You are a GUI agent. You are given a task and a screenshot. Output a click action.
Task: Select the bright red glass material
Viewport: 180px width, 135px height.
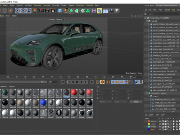(x=74, y=93)
